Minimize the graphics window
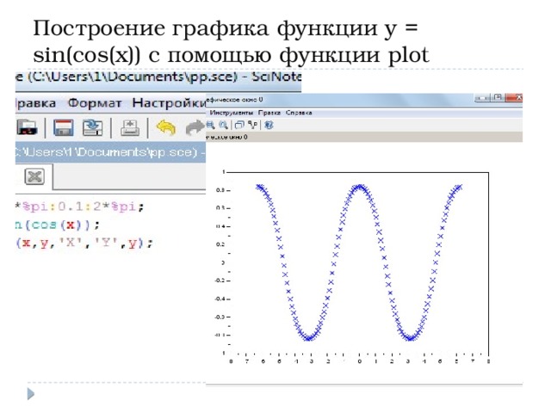Viewport: 551px width, 413px height. click(483, 98)
